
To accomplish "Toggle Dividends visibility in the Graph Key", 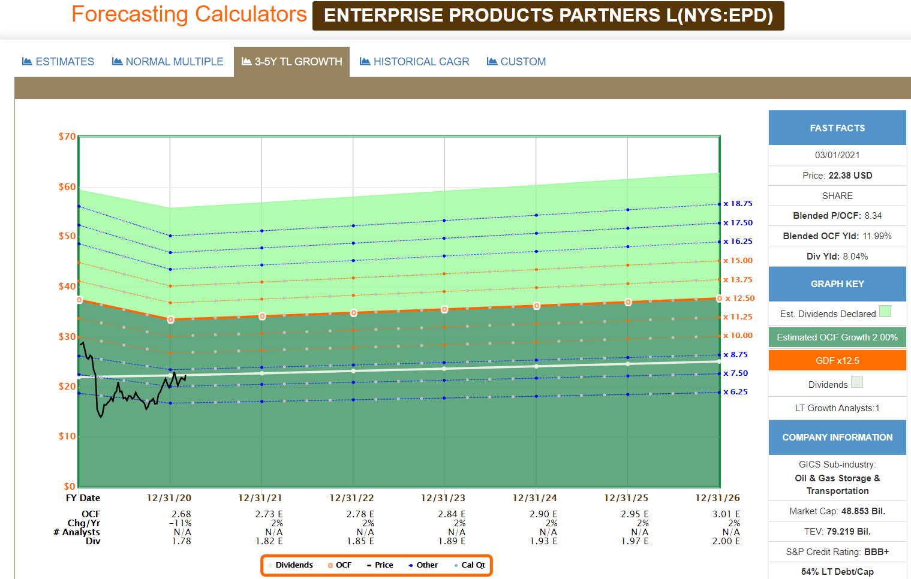I will pos(837,384).
